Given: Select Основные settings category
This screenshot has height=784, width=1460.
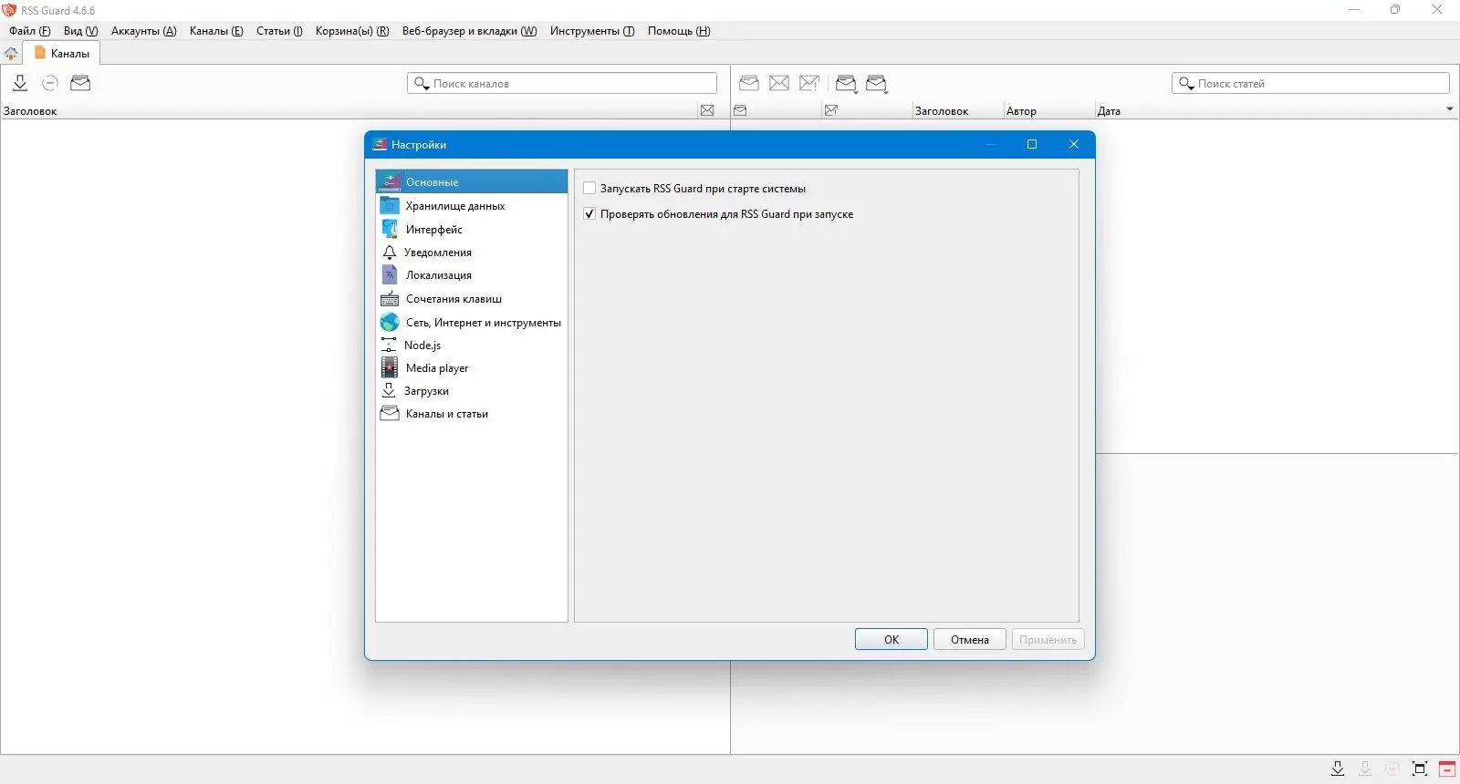Looking at the screenshot, I should (x=472, y=181).
